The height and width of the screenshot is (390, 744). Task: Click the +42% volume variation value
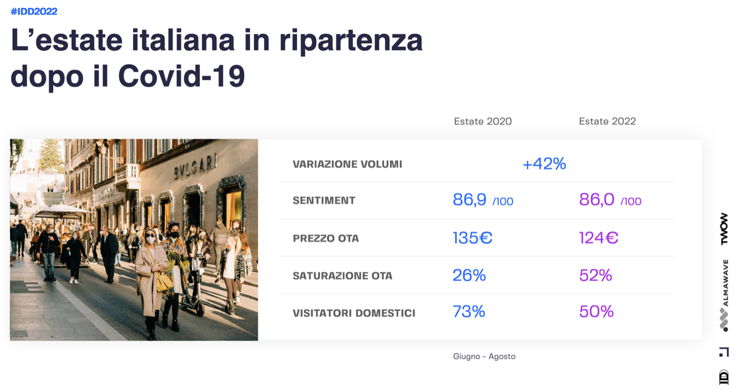pos(544,164)
